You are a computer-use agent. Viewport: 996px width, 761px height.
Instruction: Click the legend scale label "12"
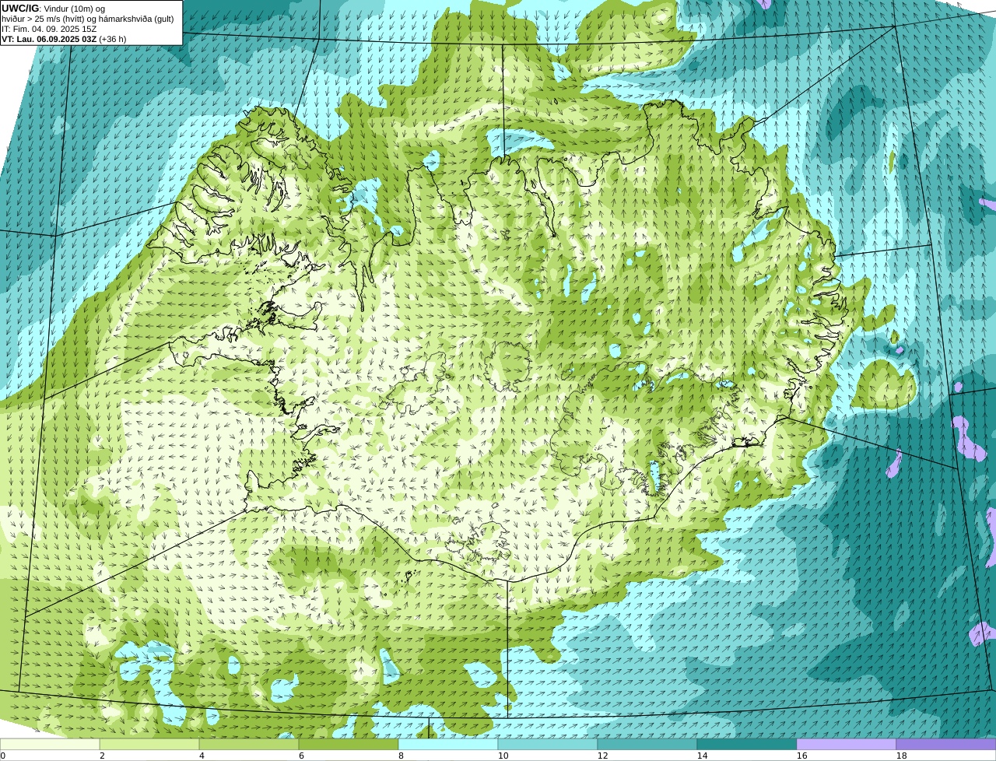[x=602, y=756]
